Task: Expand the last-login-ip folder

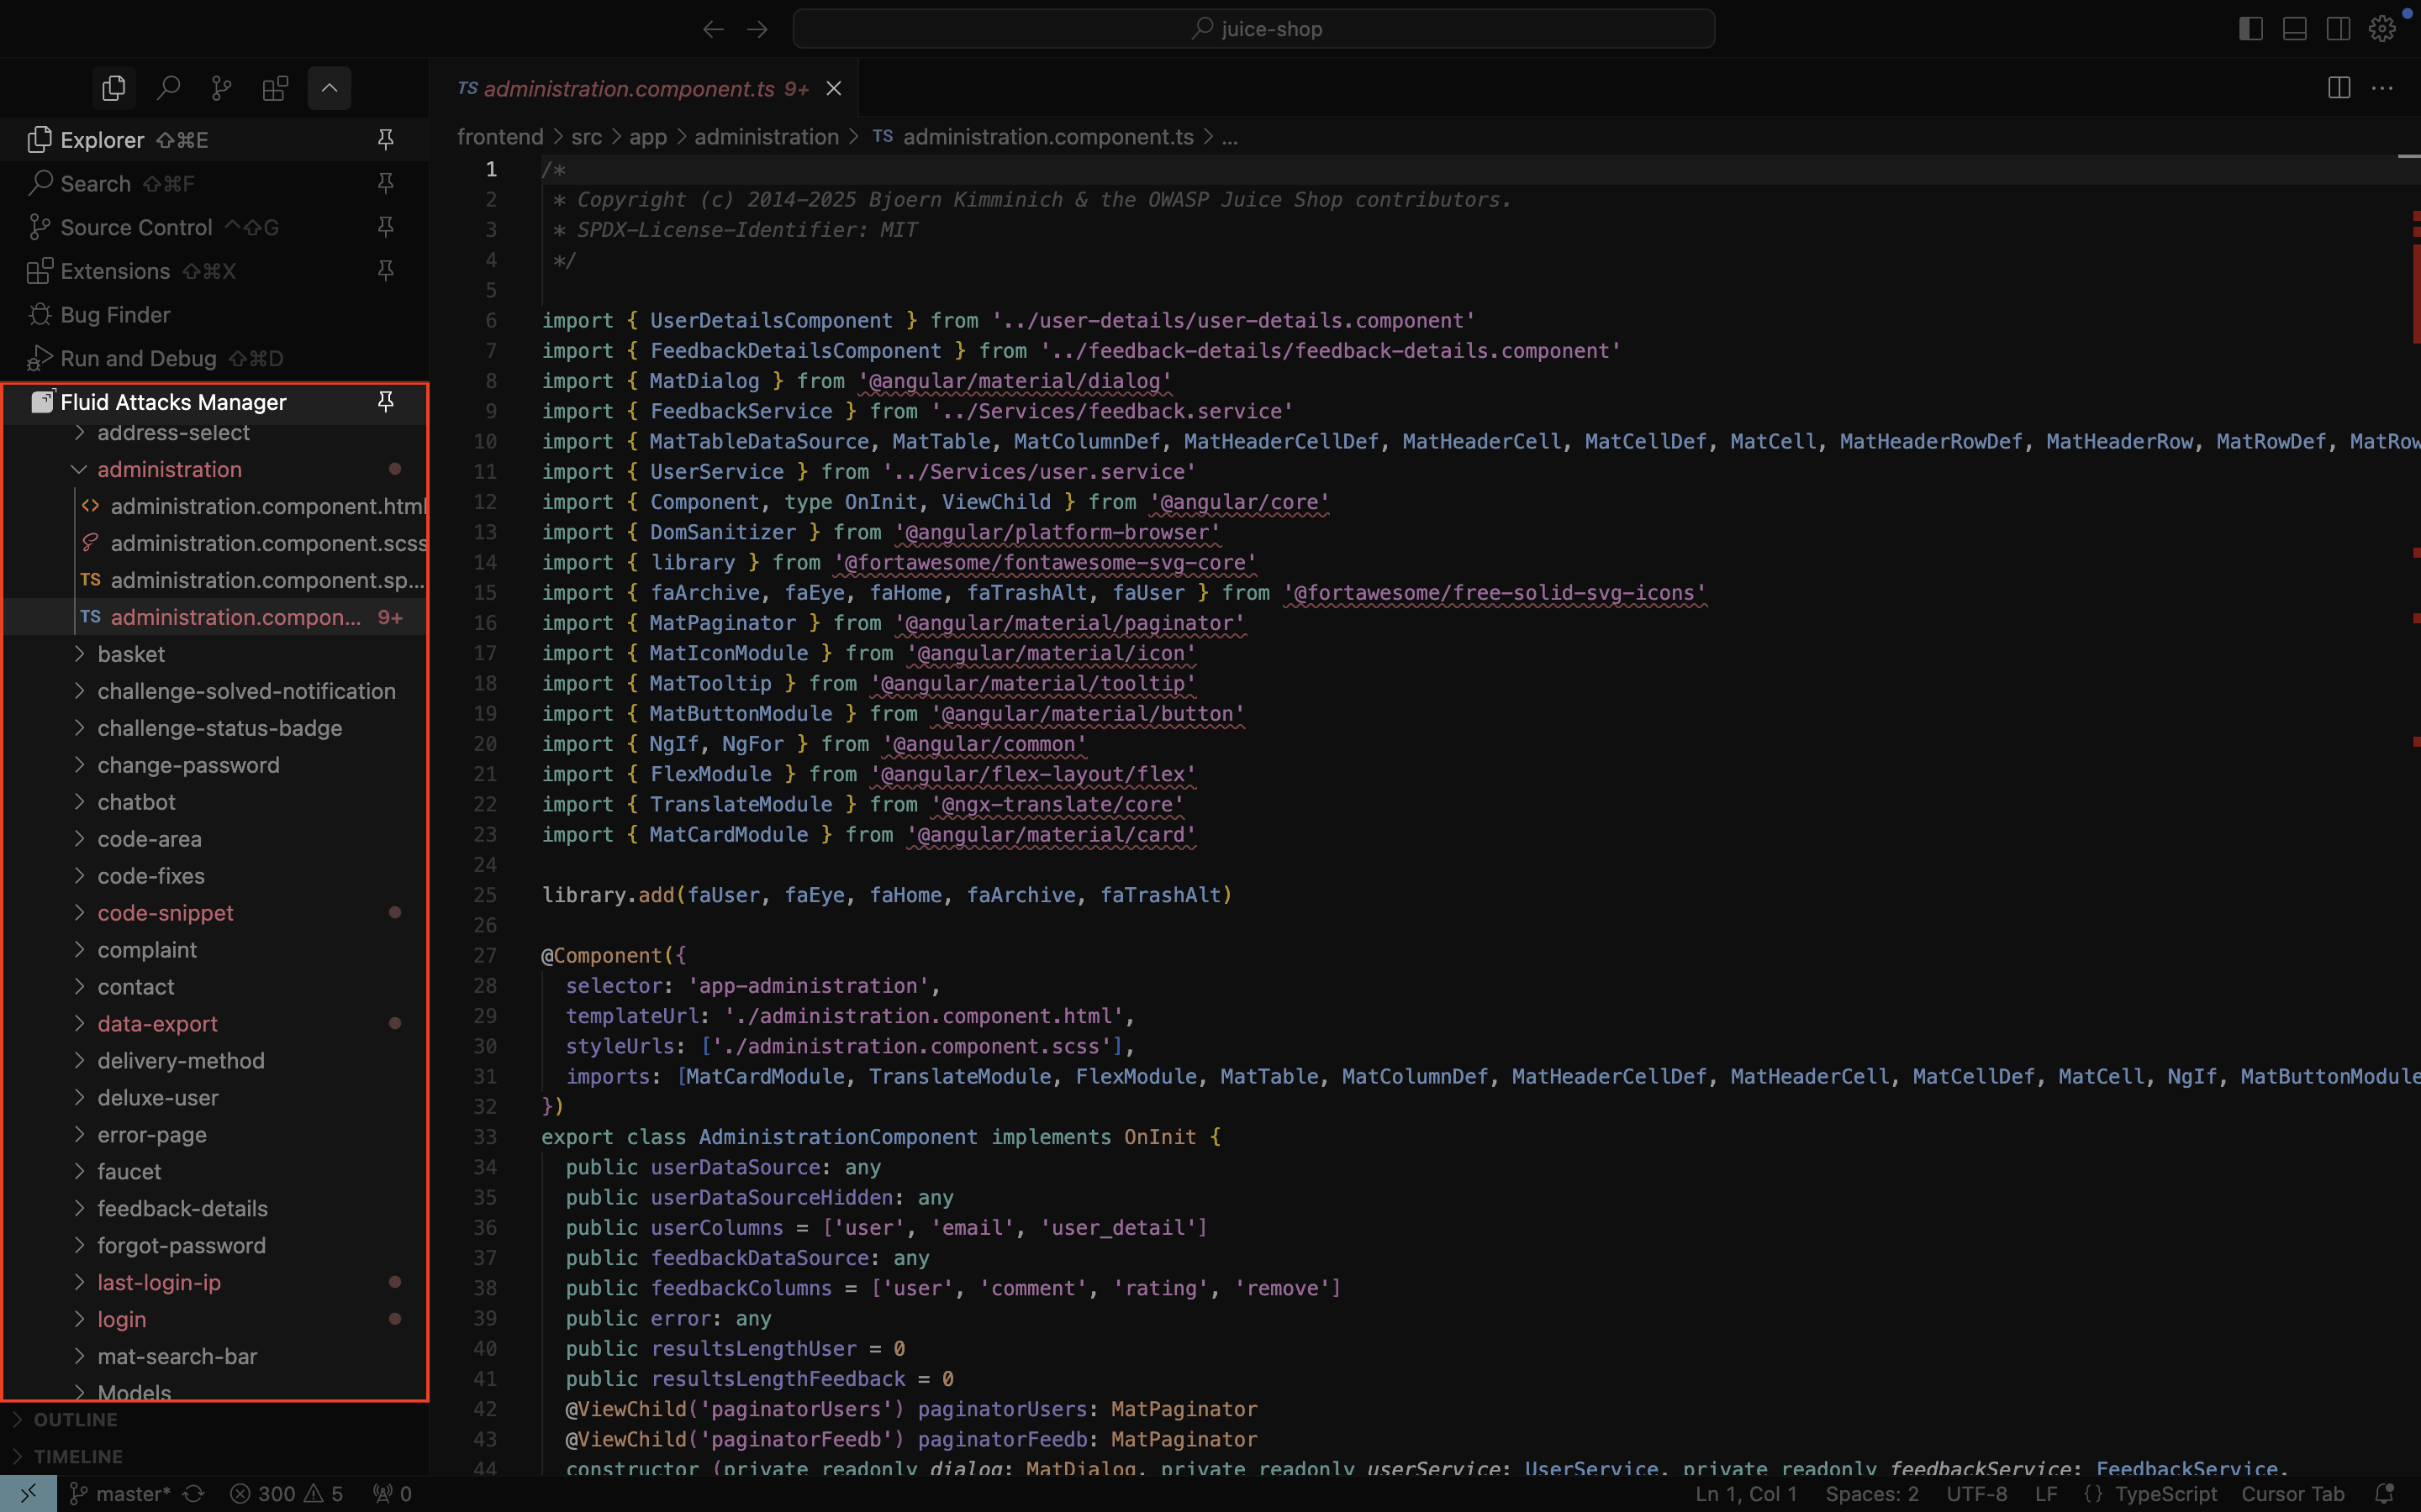Action: [x=215, y=1282]
